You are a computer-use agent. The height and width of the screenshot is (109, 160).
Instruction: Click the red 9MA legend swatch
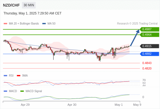18,76
